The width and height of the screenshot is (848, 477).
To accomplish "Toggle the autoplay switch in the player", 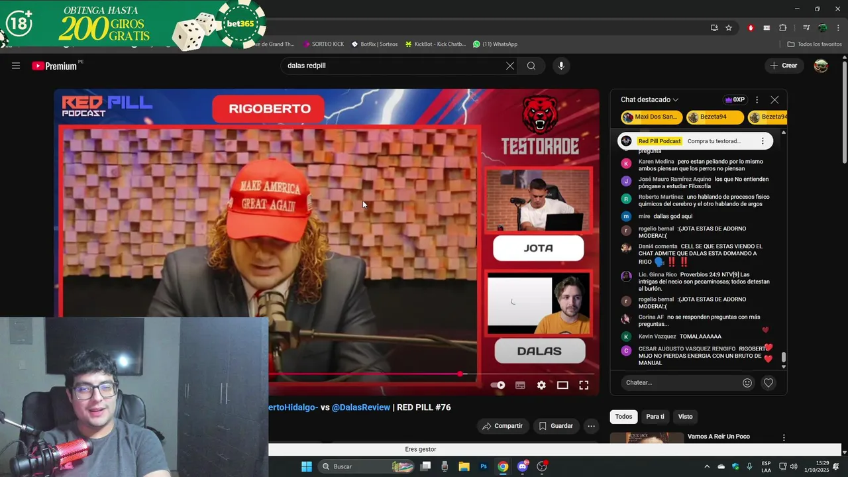I will tap(498, 385).
